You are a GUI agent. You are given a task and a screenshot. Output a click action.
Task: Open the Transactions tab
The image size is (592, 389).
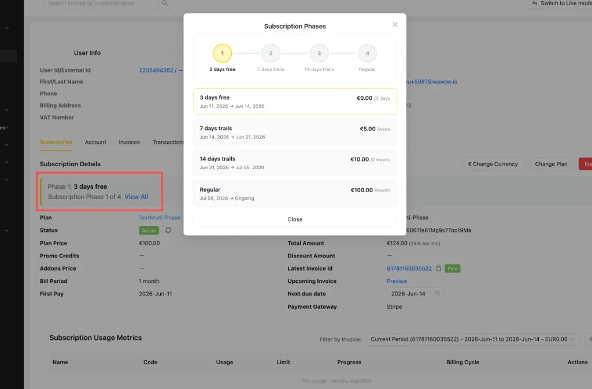(168, 142)
